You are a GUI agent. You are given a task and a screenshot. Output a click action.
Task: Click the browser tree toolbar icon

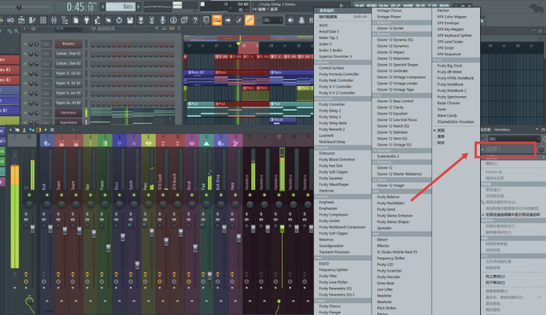(x=65, y=21)
